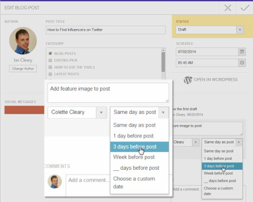Image resolution: width=253 pixels, height=202 pixels.
Task: Expand the Colette Cleary assignee dropdown arrow
Action: (x=101, y=112)
